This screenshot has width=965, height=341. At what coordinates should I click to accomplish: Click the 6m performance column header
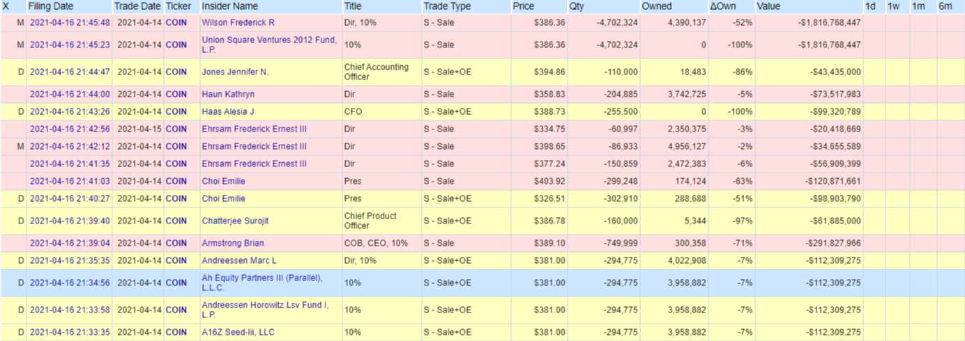pos(945,6)
